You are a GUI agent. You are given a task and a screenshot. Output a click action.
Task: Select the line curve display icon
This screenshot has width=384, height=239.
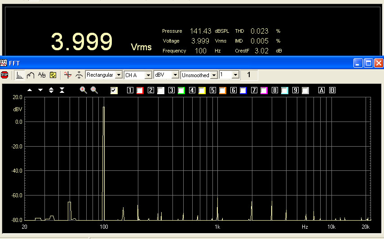(31, 75)
